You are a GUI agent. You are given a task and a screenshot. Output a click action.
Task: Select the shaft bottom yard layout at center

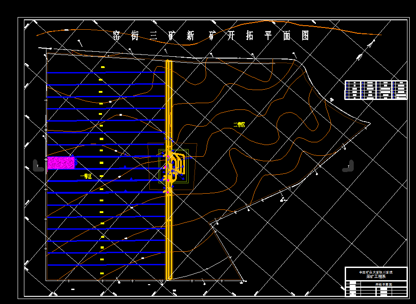[174, 167]
